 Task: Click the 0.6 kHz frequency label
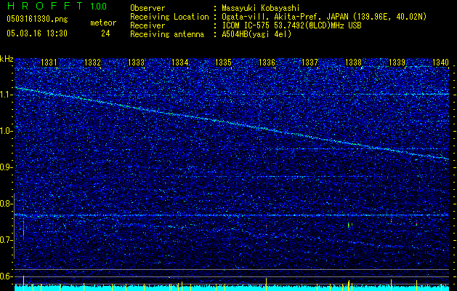coord(7,276)
